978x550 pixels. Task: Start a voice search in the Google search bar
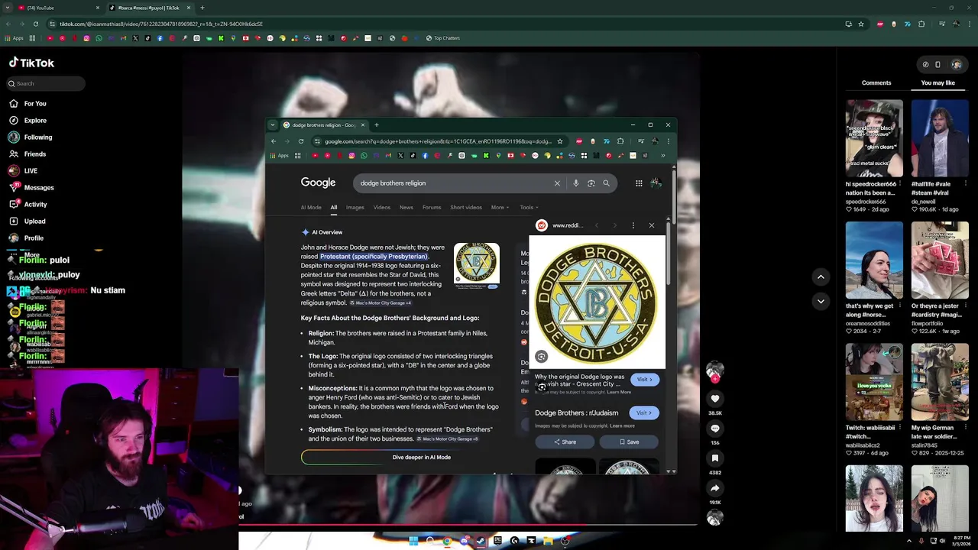(x=576, y=183)
